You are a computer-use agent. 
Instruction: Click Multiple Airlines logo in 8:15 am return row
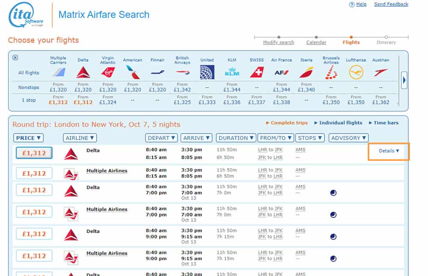point(71,174)
